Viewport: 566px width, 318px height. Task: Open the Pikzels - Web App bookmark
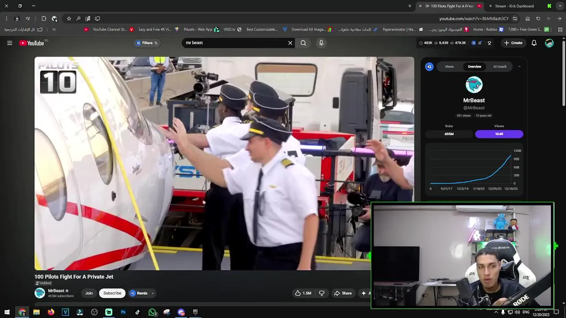194,30
